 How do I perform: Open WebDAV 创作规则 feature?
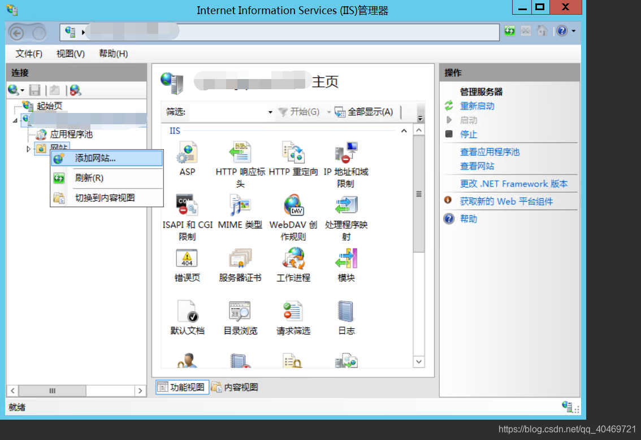tap(293, 218)
